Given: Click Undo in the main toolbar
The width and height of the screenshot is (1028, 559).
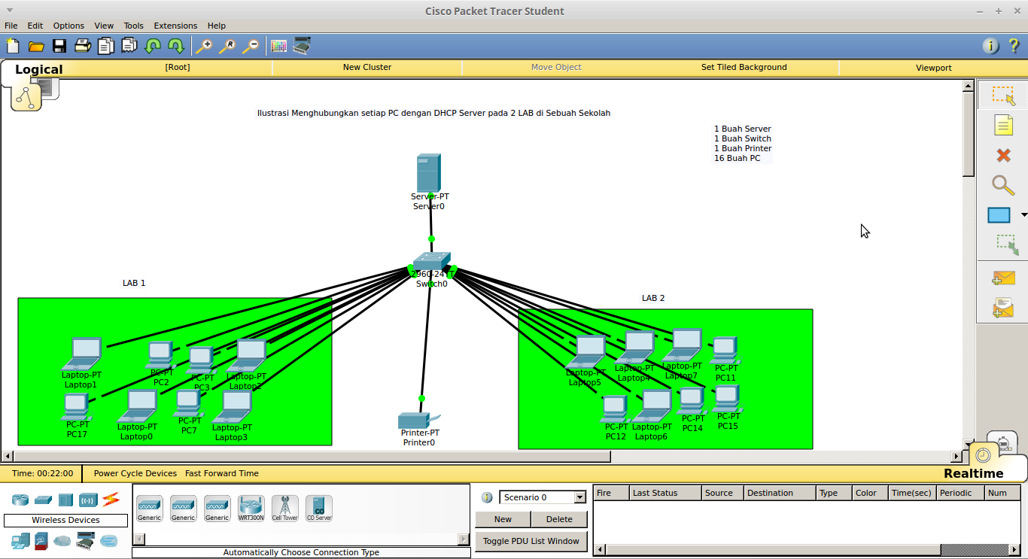Looking at the screenshot, I should click(x=152, y=46).
